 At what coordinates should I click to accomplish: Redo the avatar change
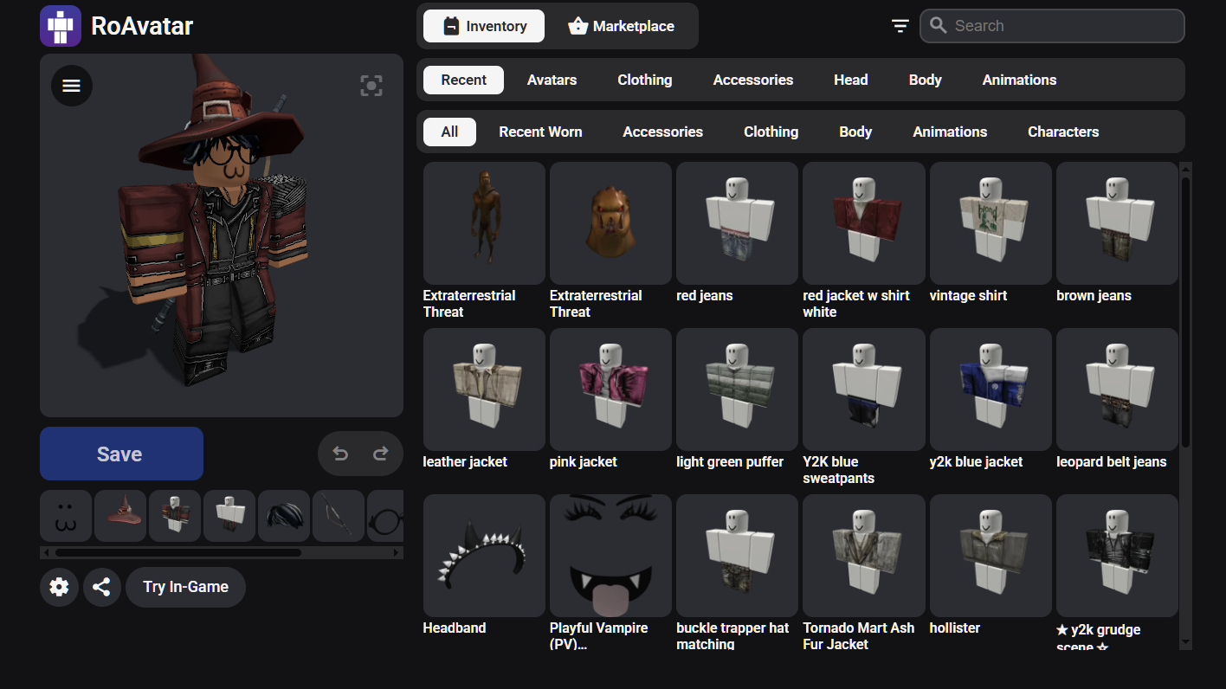pos(380,454)
